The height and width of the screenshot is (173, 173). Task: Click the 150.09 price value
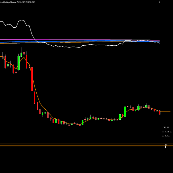click(166, 127)
